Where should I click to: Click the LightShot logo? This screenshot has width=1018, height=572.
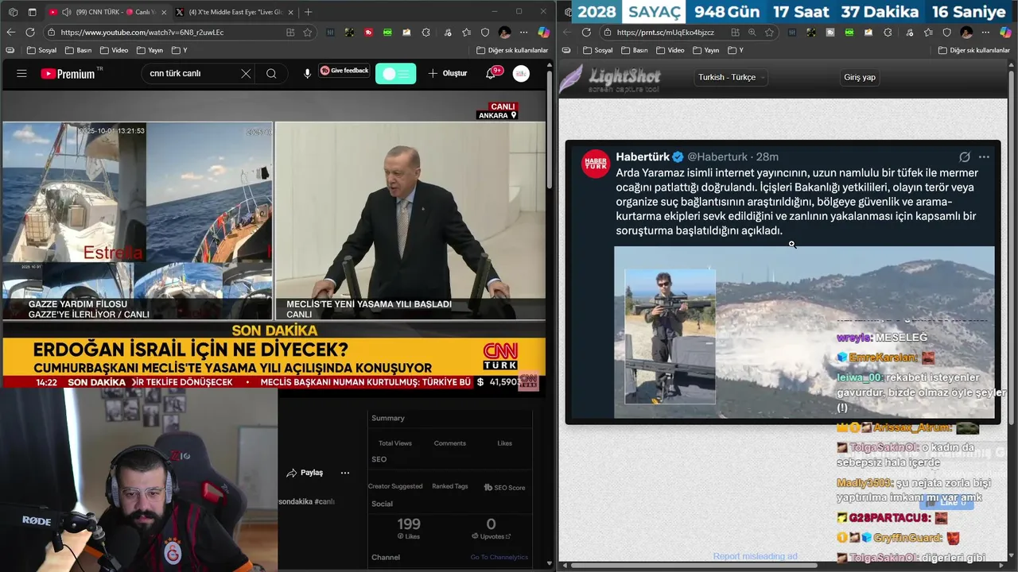point(611,78)
